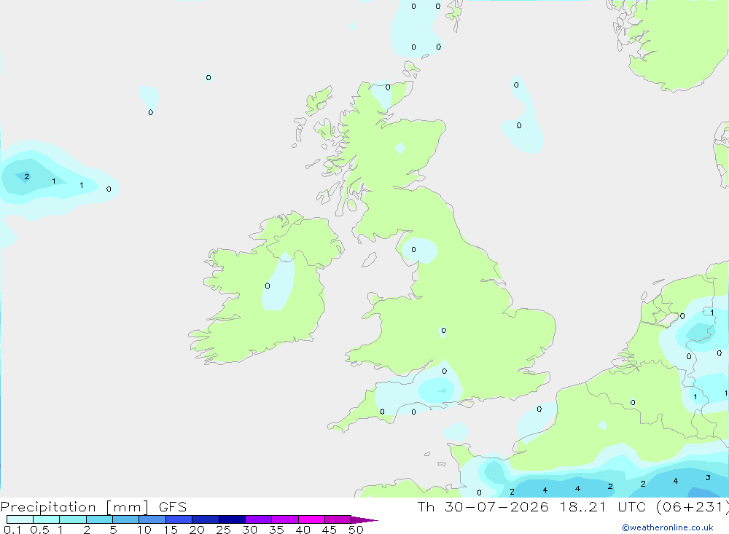Select the 20–25 mm dark blue swatch
This screenshot has width=729, height=534.
click(x=205, y=519)
